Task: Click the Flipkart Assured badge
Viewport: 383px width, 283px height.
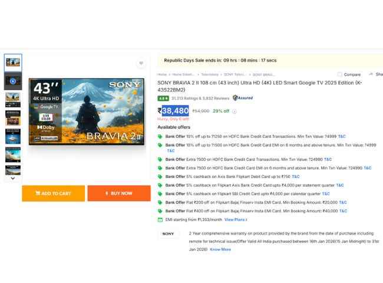Action: [242, 98]
